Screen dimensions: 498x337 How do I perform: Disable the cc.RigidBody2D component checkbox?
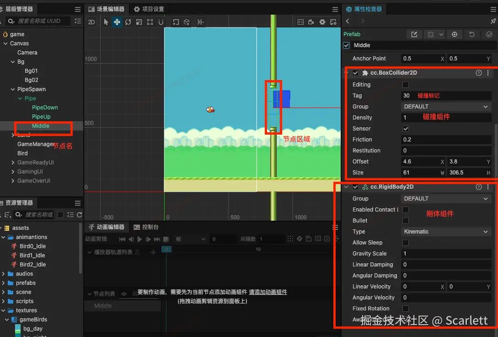click(355, 187)
